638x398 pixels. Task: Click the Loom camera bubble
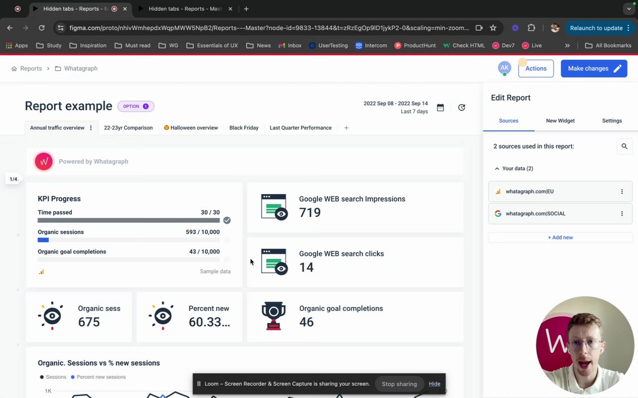585,345
